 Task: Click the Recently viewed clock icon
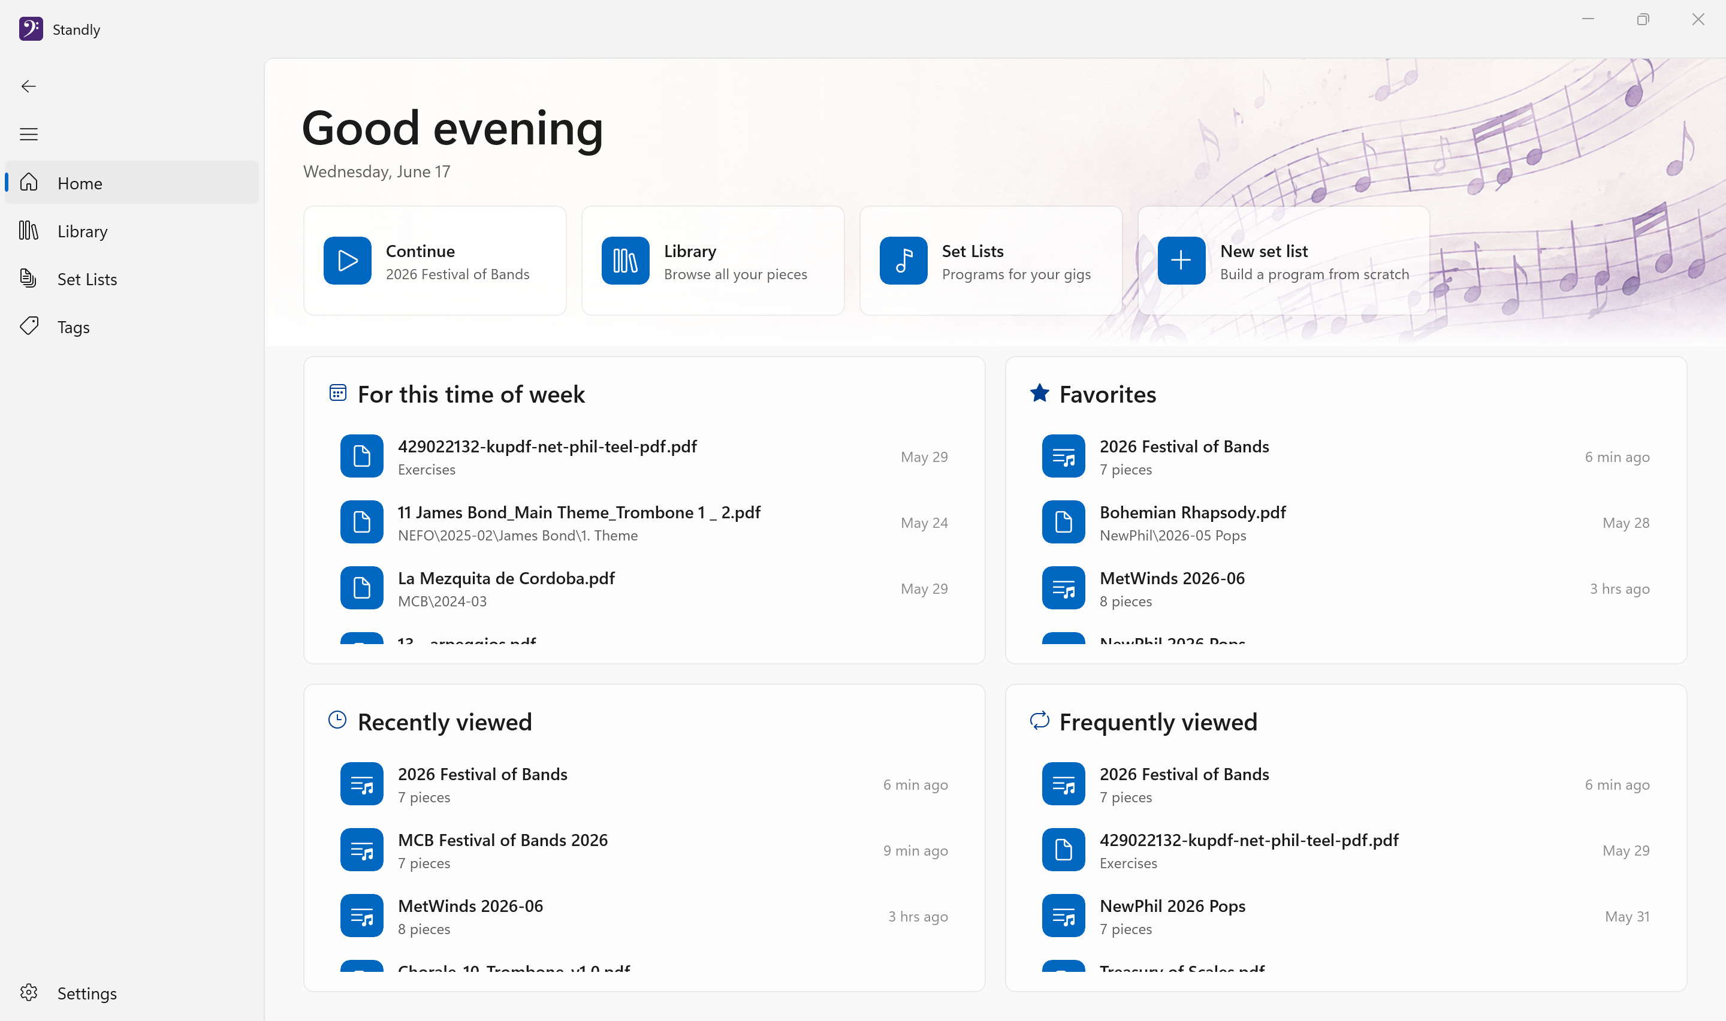click(337, 720)
